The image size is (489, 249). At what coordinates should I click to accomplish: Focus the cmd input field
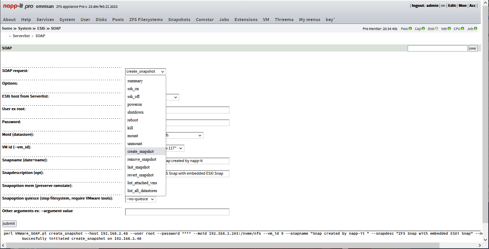437,48
